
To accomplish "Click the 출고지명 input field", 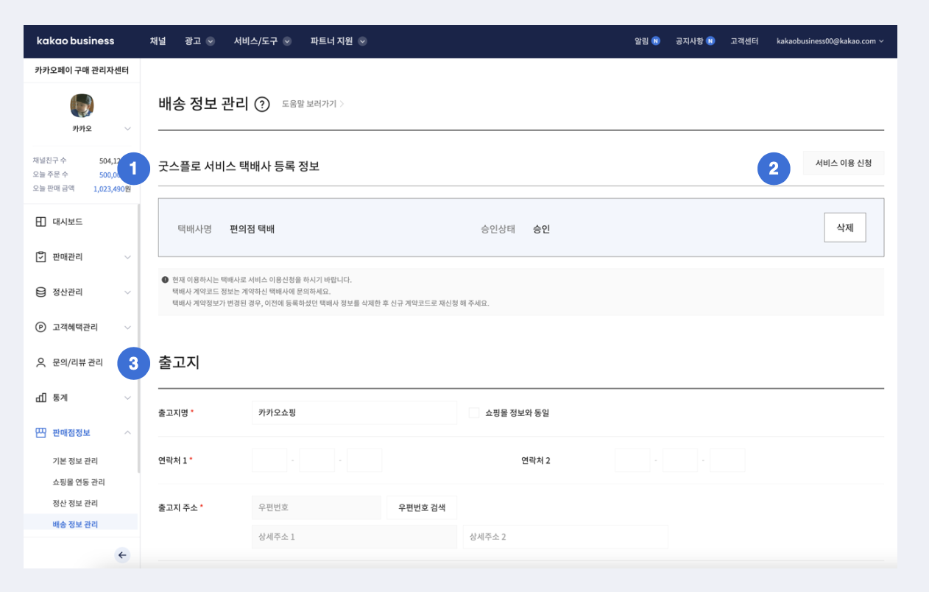I will point(355,413).
